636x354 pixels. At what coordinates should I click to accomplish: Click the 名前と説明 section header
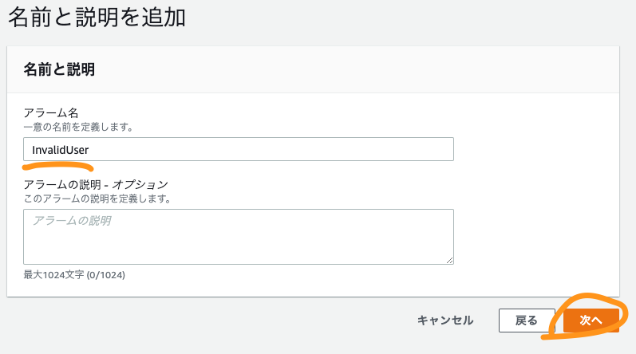pos(59,69)
